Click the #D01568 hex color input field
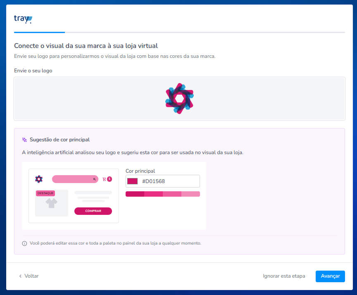 pos(162,181)
